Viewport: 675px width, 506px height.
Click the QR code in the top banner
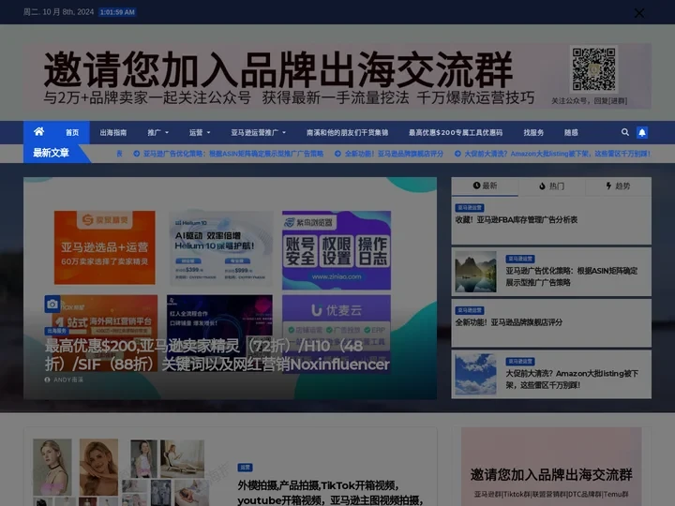(594, 69)
